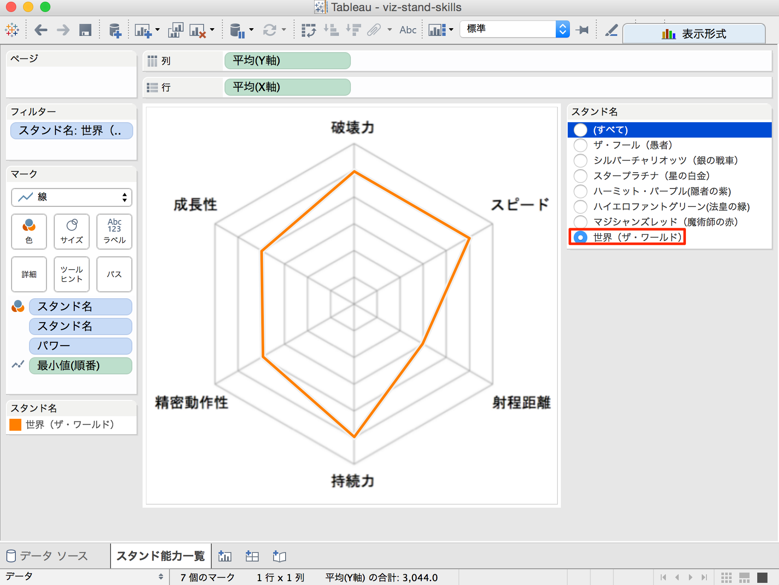The width and height of the screenshot is (779, 585).
Task: Click the Tableau logo start icon
Action: pyautogui.click(x=12, y=30)
